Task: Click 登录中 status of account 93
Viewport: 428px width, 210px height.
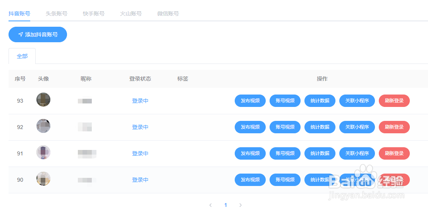Action: point(140,101)
